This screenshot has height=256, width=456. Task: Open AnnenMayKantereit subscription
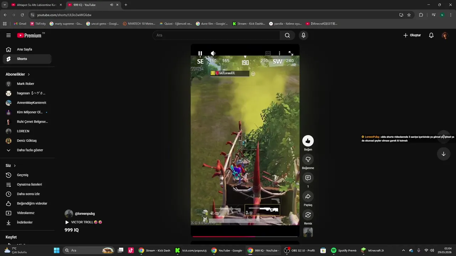pos(27,103)
